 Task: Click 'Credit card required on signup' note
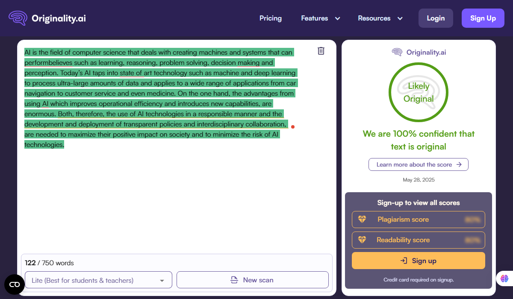click(419, 280)
